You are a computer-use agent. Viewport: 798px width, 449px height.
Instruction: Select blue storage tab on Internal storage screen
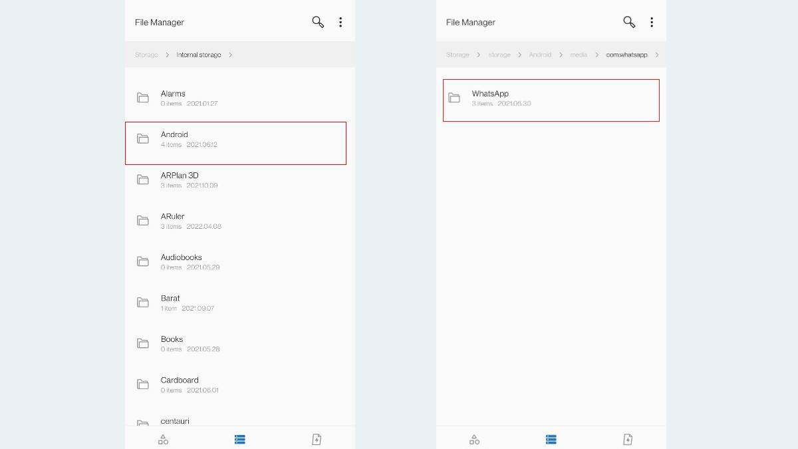[x=240, y=439]
